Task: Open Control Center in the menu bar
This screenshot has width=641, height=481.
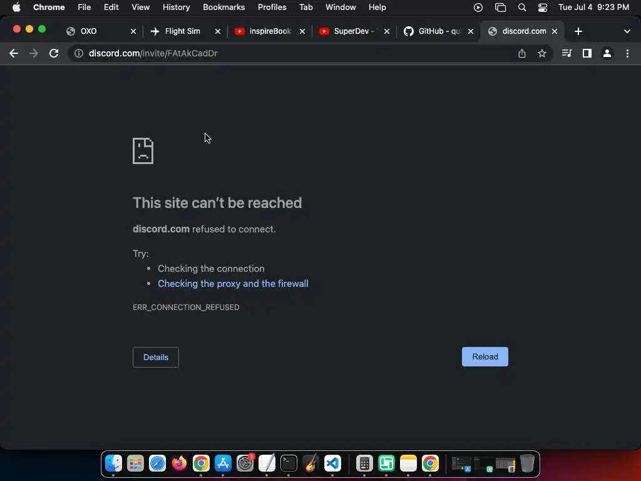Action: 543,8
